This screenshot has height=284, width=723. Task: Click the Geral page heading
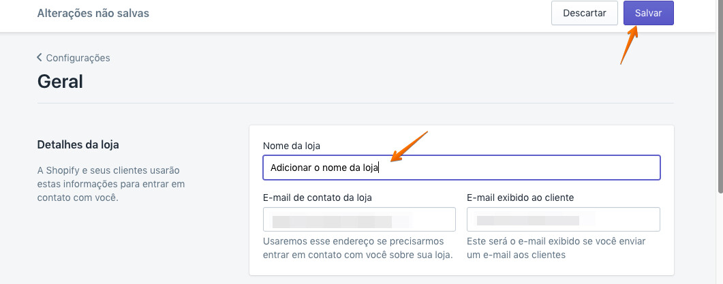point(60,82)
